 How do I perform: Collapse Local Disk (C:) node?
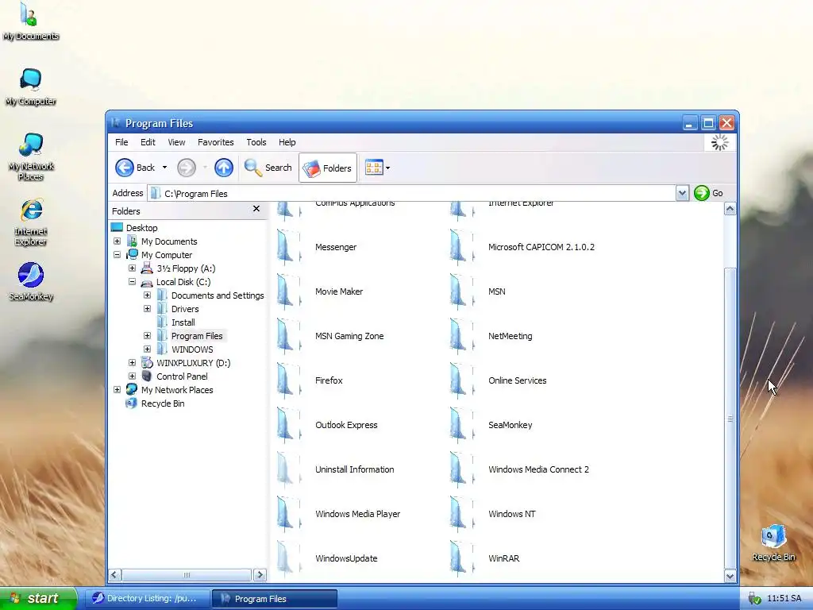pyautogui.click(x=133, y=282)
